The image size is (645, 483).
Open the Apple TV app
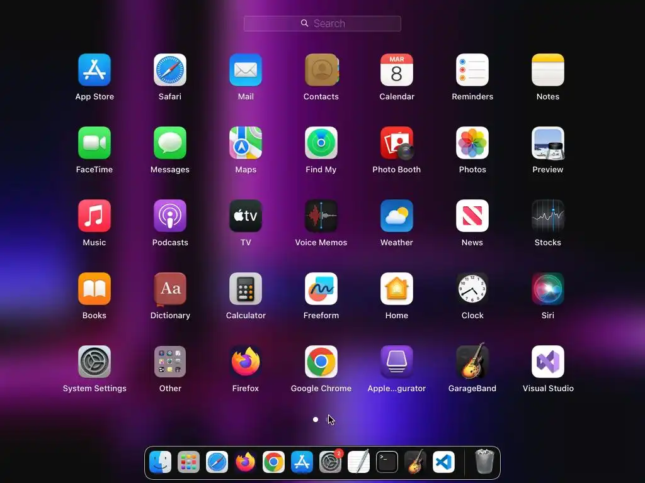coord(246,216)
